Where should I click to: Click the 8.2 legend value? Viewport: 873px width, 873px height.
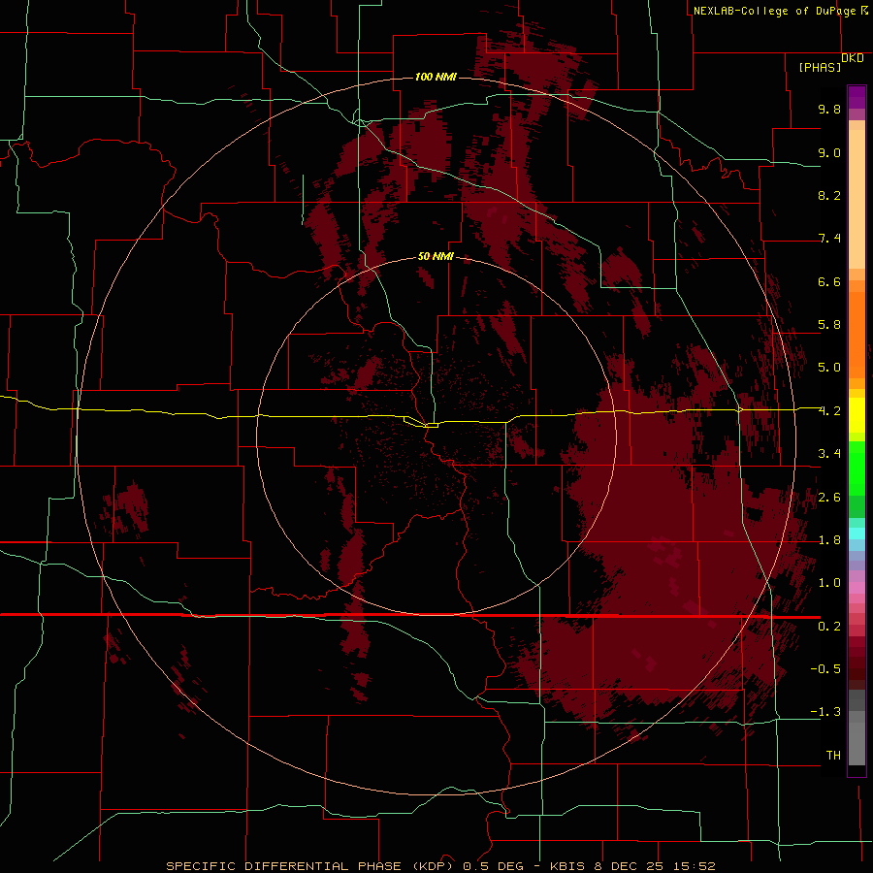click(x=829, y=195)
